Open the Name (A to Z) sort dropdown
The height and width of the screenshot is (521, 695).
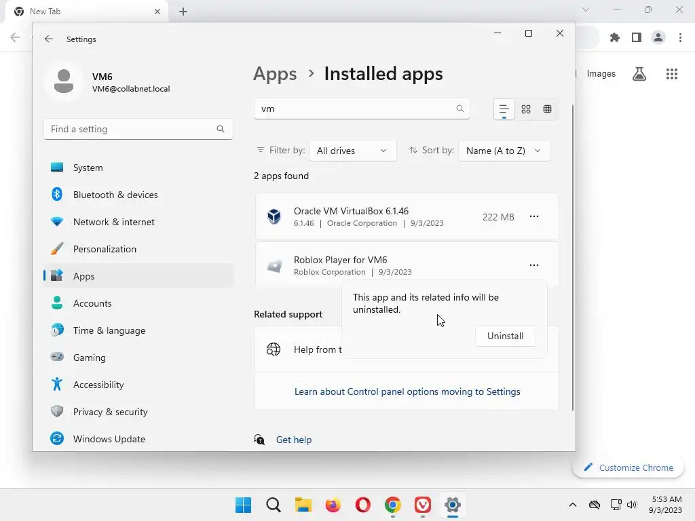point(504,151)
